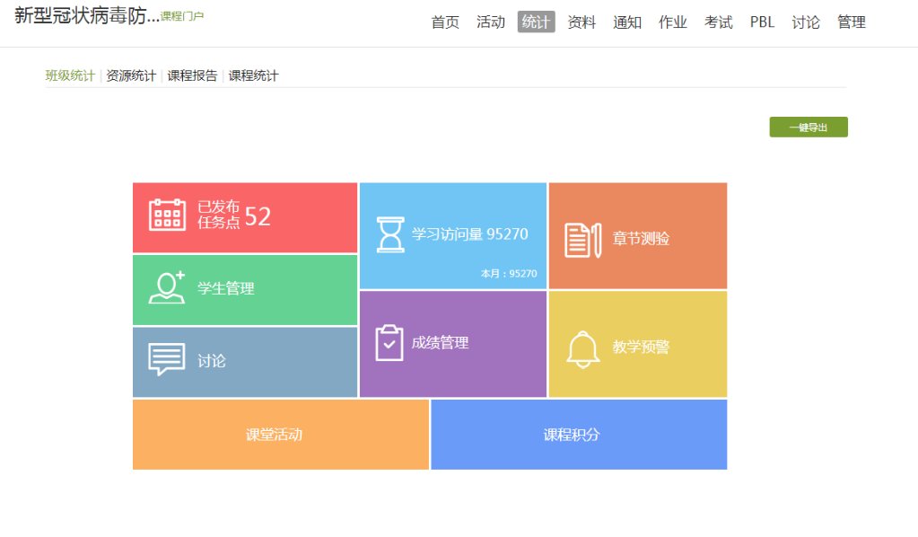Viewport: 918px width, 537px height.
Task: Click the document and pen icon on 章节测验
Action: coord(583,240)
